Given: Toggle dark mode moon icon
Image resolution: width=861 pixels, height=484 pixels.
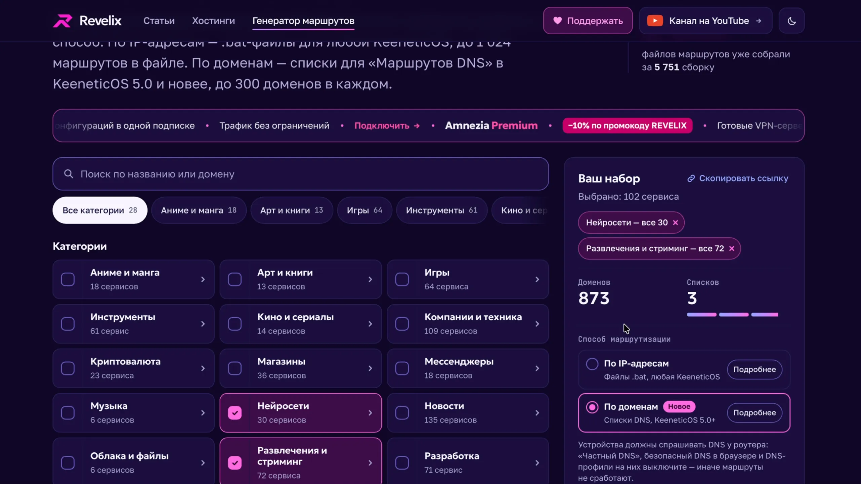Looking at the screenshot, I should (792, 21).
